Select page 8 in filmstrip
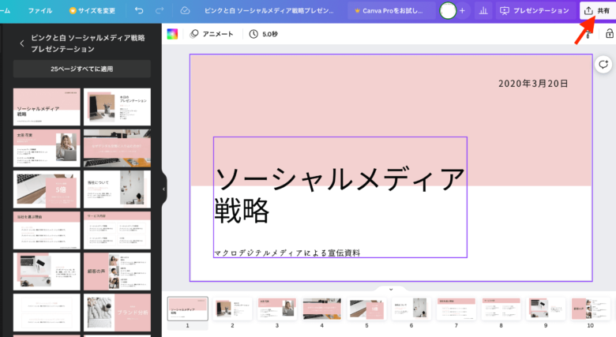Viewport: 616px width, 337px height. (x=501, y=309)
